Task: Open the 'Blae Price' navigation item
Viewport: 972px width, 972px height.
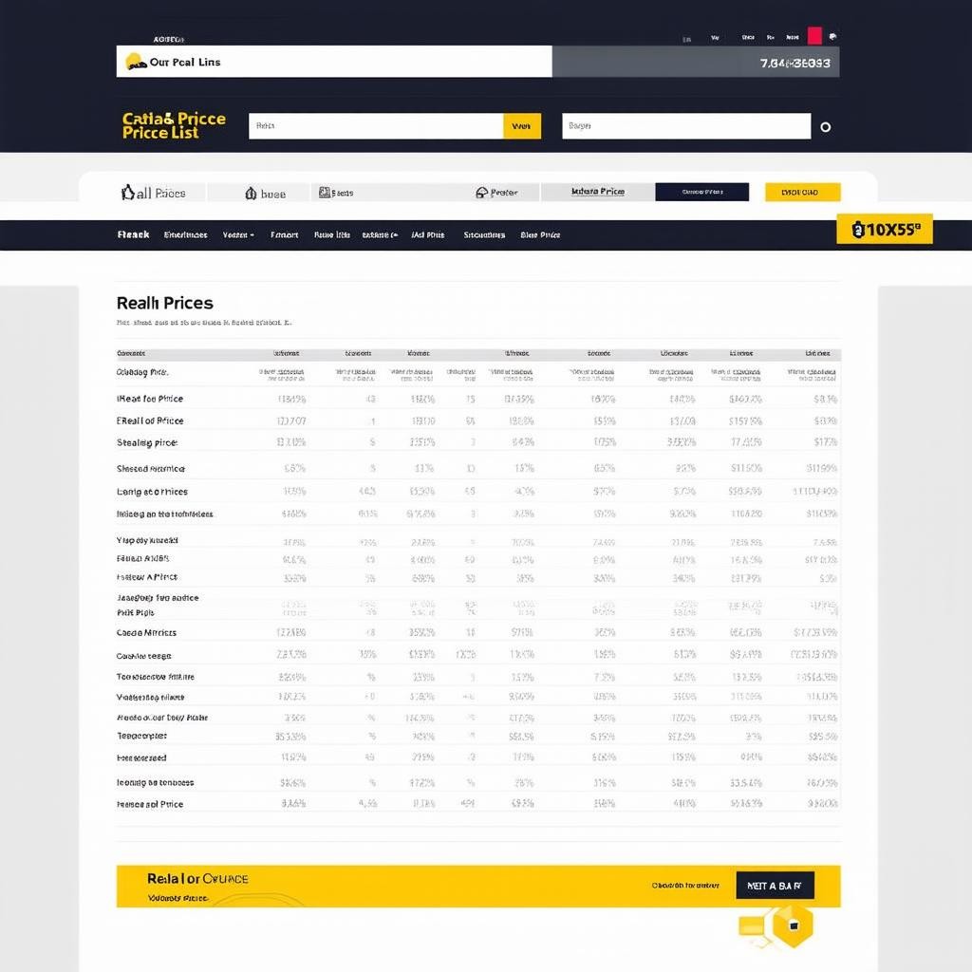Action: (x=540, y=234)
